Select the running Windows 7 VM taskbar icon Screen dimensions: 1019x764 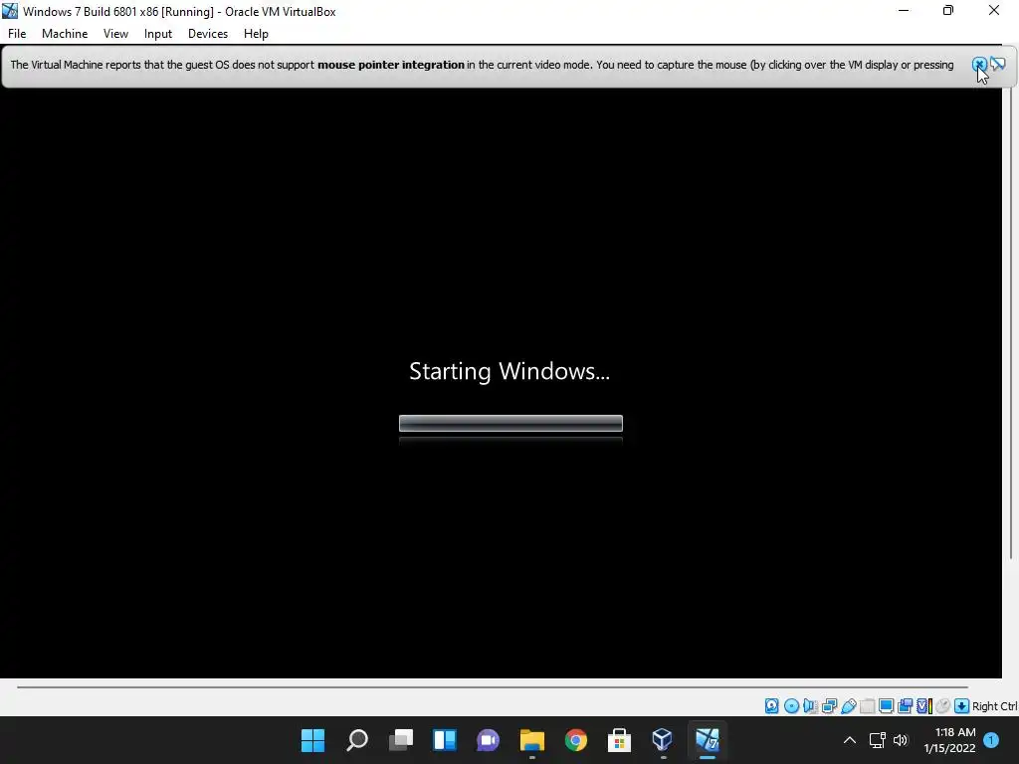[x=708, y=740]
